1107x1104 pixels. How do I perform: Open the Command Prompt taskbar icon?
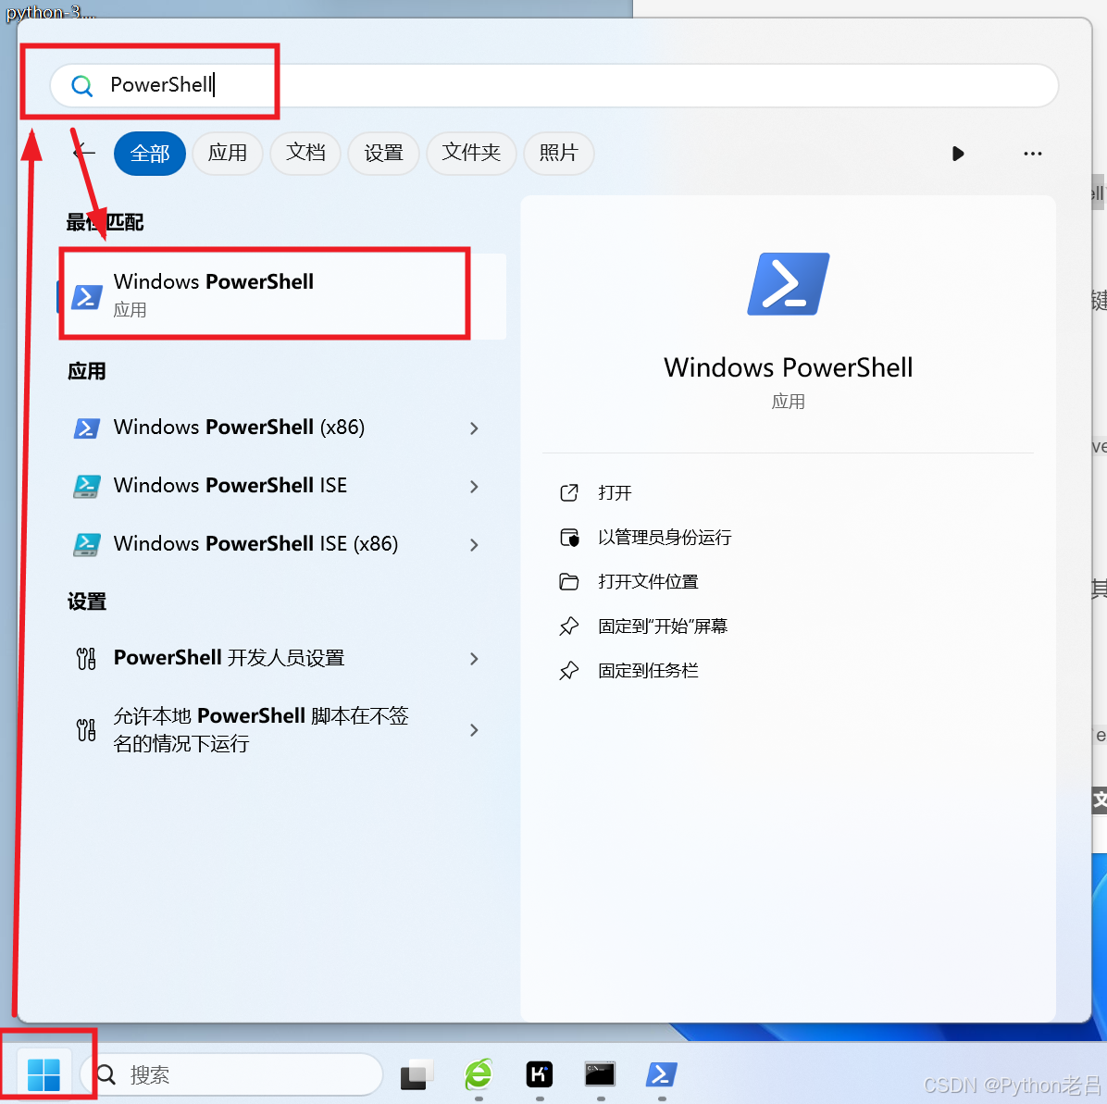[x=600, y=1075]
